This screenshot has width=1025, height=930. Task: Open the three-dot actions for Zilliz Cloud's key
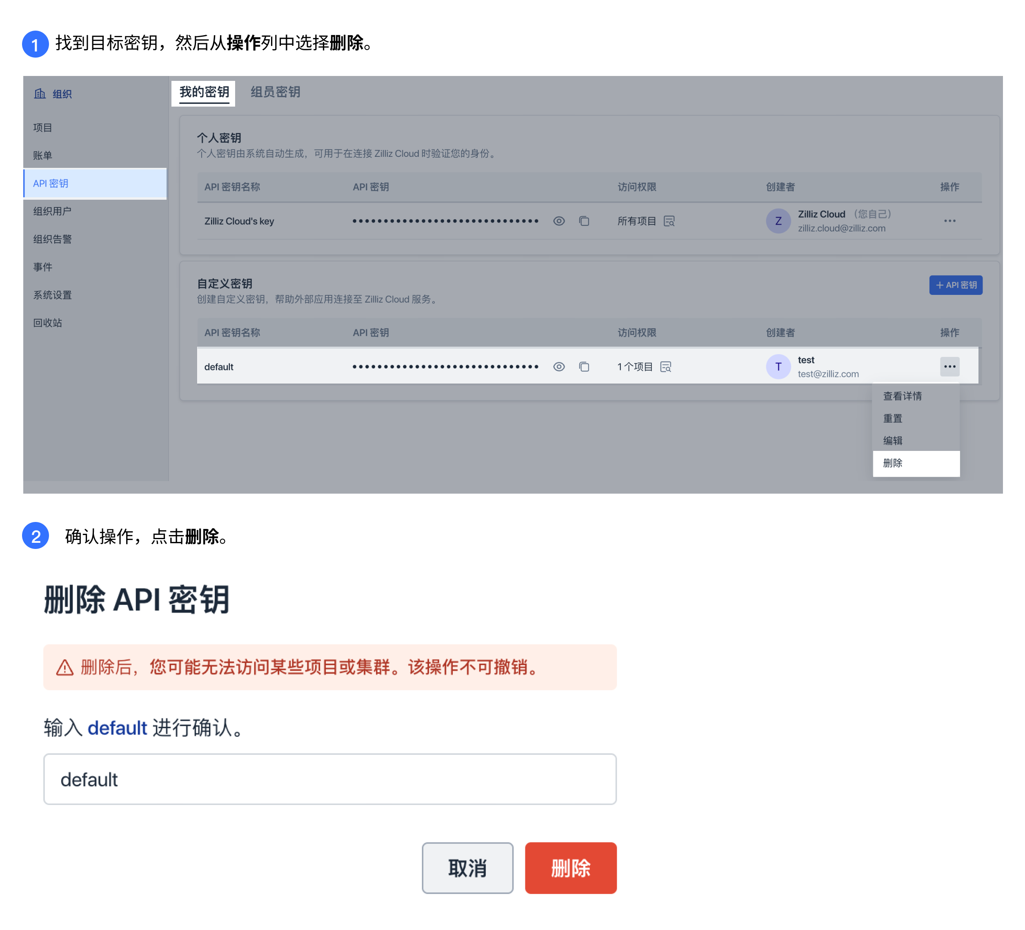[950, 221]
